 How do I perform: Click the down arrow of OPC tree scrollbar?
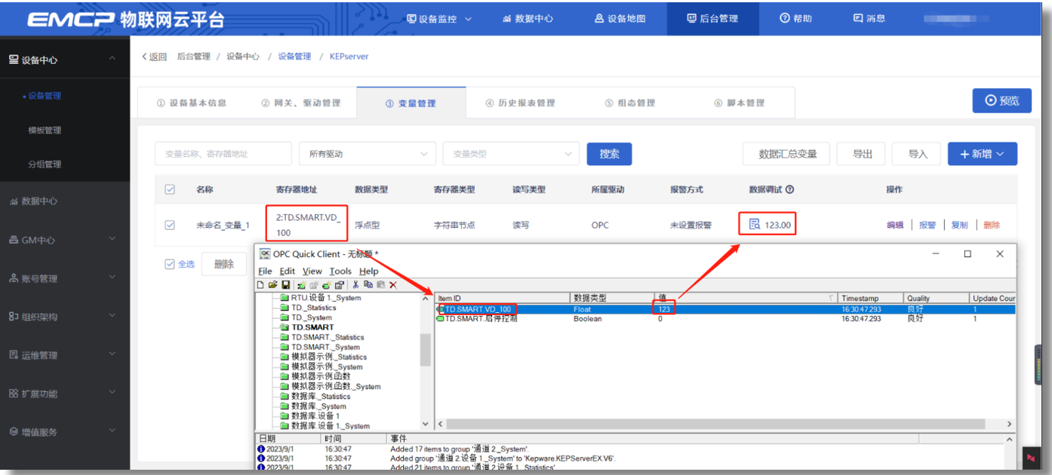[x=426, y=424]
